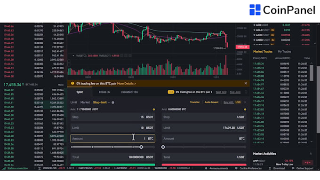
Task: Click the down arrow of the pairs list
Action: [x=315, y=43]
